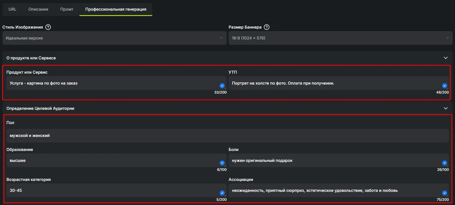Open the Размер Баннера 16:9 dropdown

(x=340, y=38)
